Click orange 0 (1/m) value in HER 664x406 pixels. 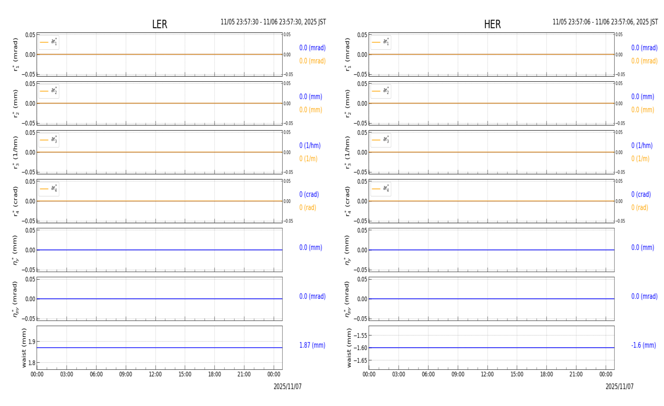point(640,159)
